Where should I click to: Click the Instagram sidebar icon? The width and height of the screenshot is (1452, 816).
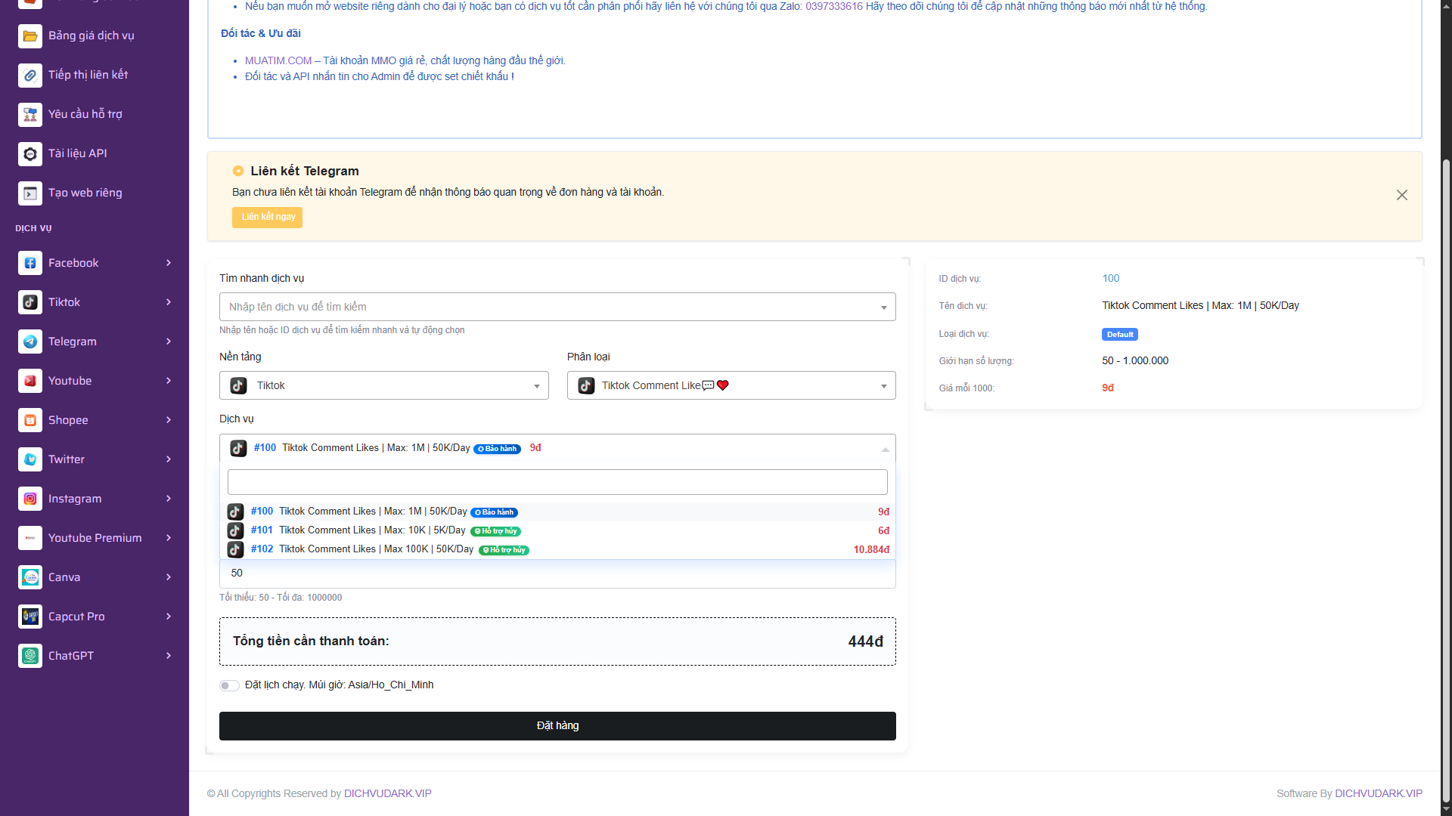30,499
